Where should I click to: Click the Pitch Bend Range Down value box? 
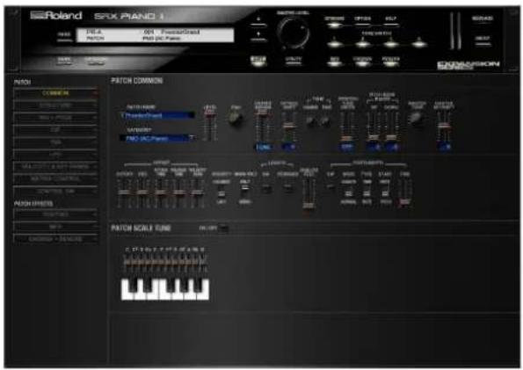click(391, 147)
